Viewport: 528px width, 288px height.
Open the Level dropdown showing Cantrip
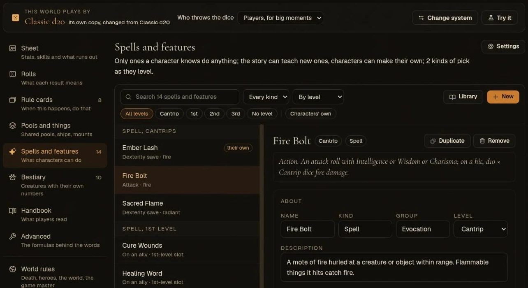coord(480,229)
